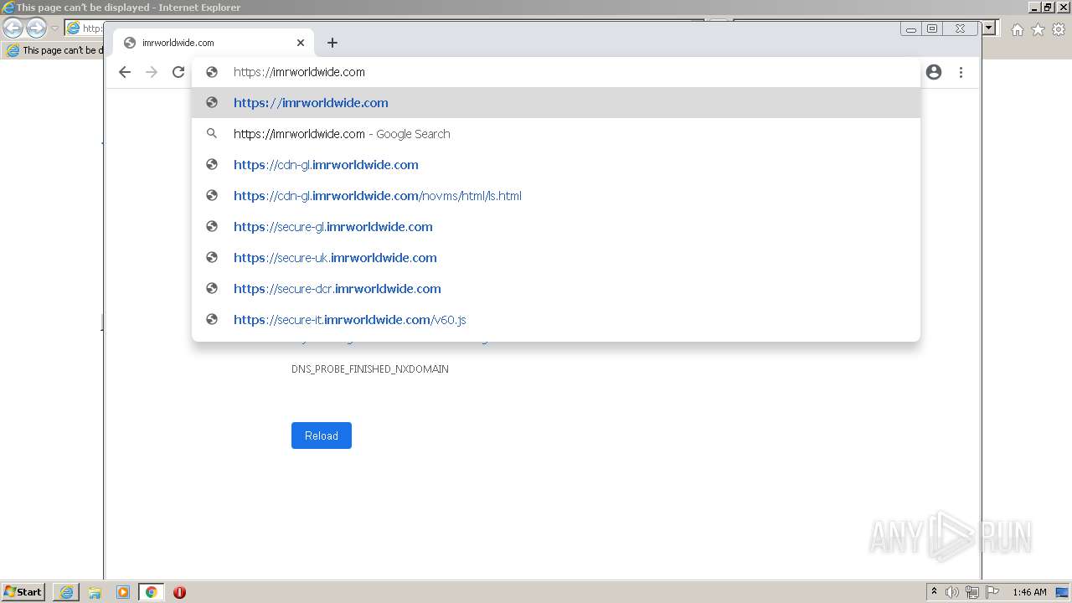
Task: Pick the novms/html/ls.html suggestion
Action: pos(556,196)
